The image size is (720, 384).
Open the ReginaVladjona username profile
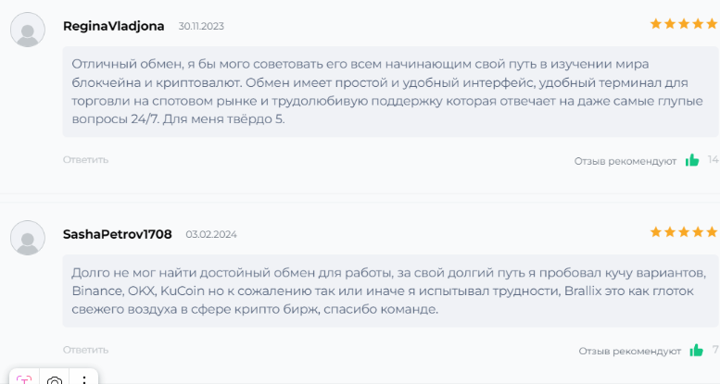[x=113, y=26]
